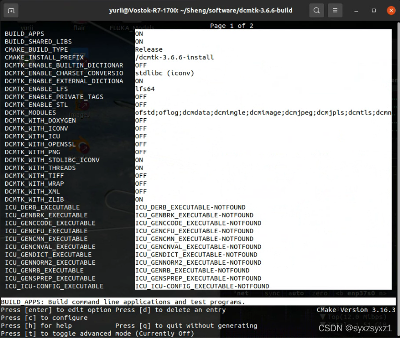The image size is (400, 338).
Task: Toggle BUILD_APPS value ON
Action: 139,34
